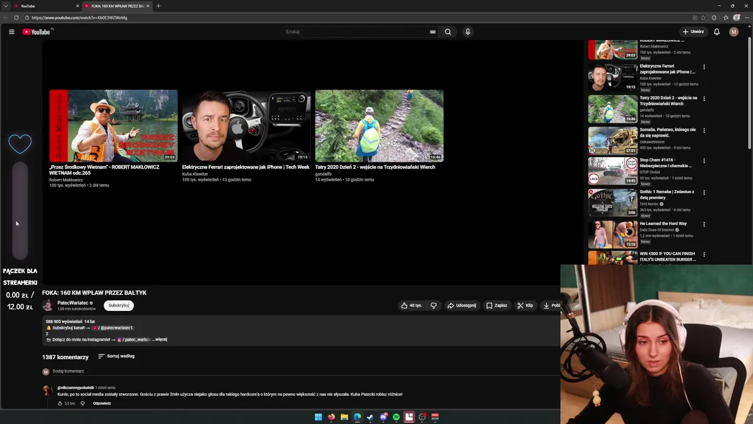Open more options for sidebar Elektryczne Ferrari video
This screenshot has width=753, height=424.
[x=704, y=67]
